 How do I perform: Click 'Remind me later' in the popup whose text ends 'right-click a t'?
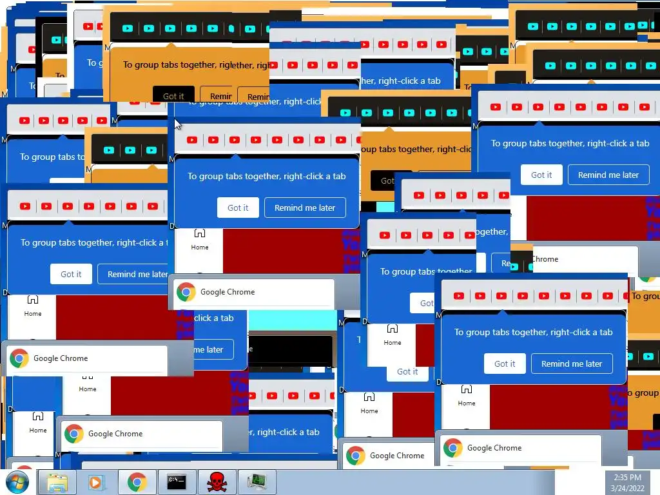(133, 274)
